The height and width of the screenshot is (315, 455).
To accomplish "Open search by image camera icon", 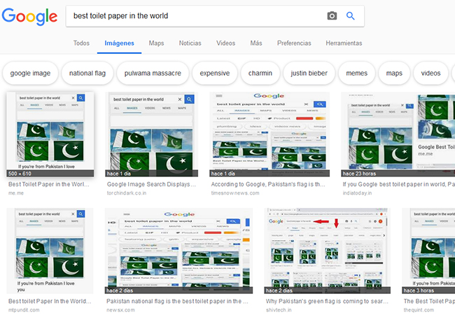I will (332, 15).
